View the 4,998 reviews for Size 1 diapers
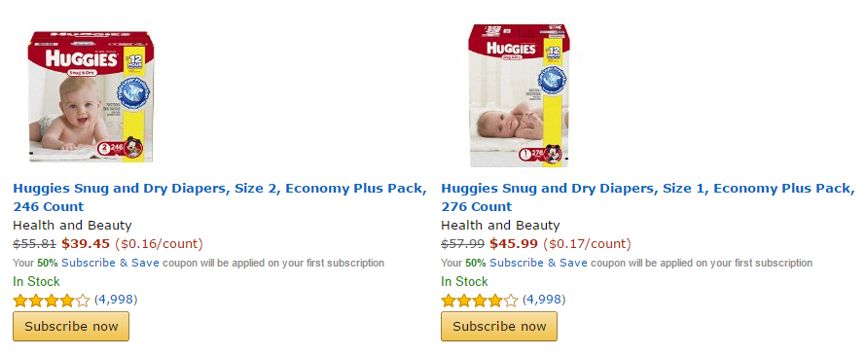Image resolution: width=867 pixels, height=356 pixels. coord(544,300)
